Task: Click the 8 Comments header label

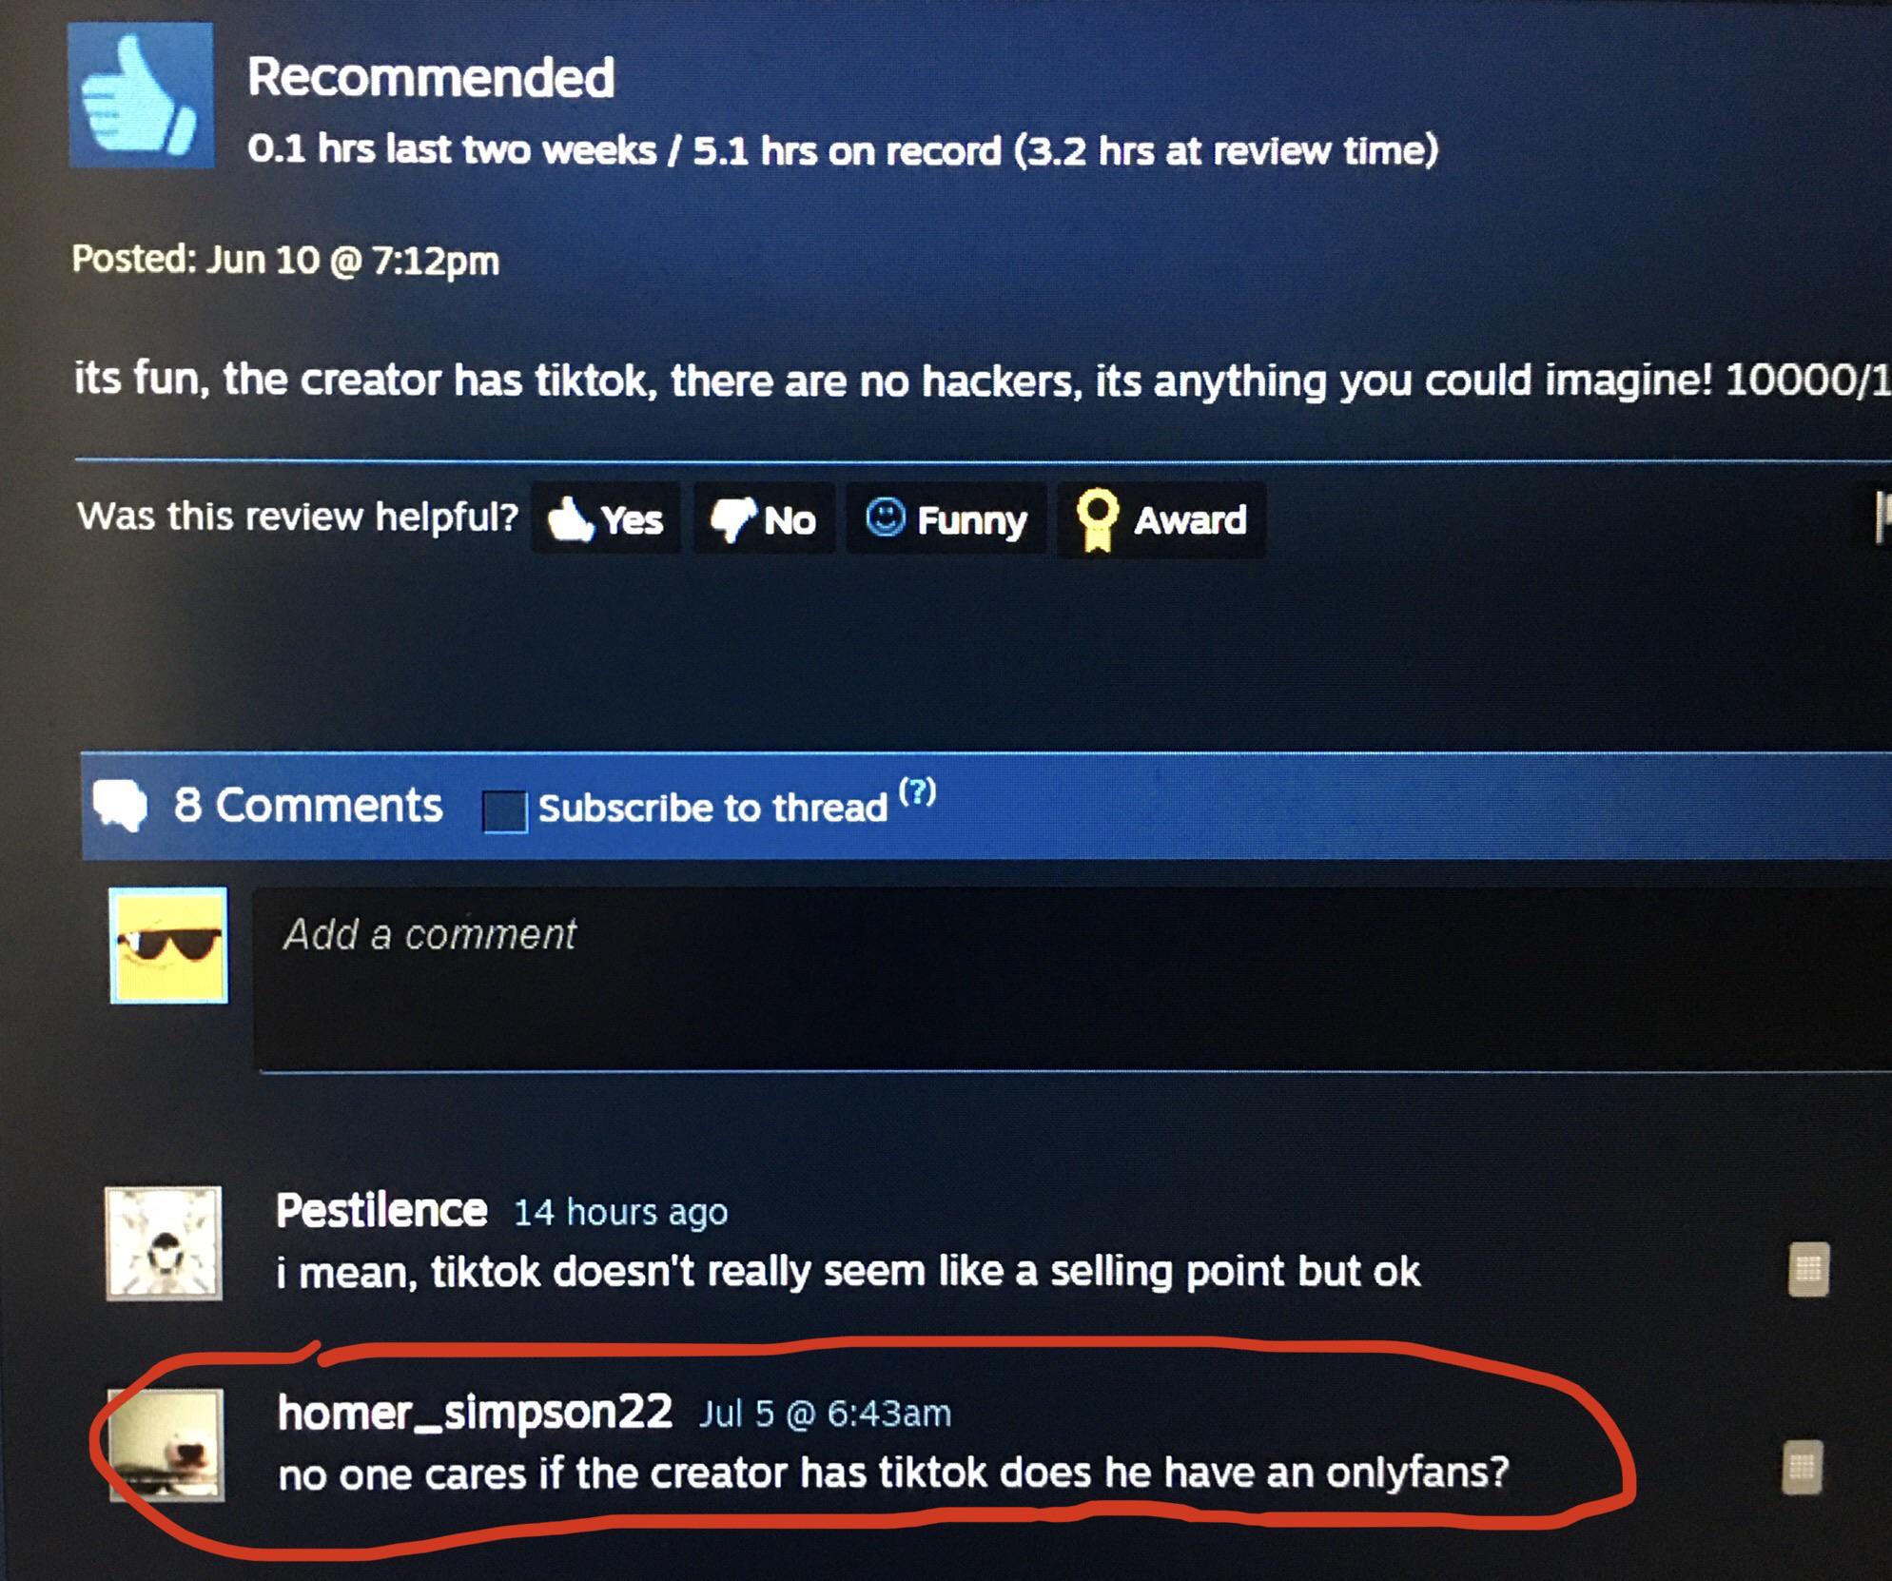Action: 307,805
